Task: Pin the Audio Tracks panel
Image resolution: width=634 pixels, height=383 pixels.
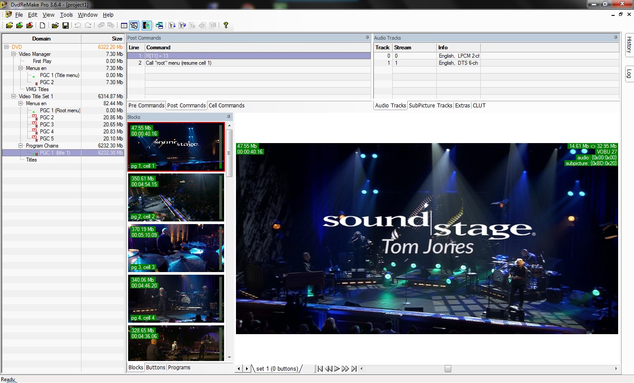Action: [x=616, y=38]
